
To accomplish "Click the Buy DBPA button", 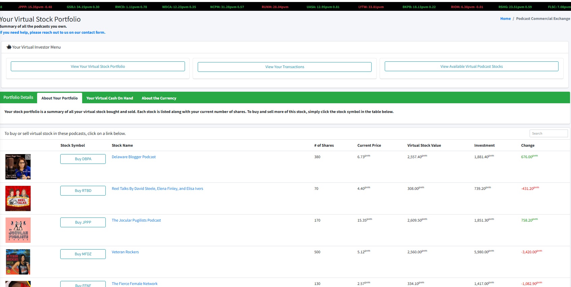I will 83,159.
